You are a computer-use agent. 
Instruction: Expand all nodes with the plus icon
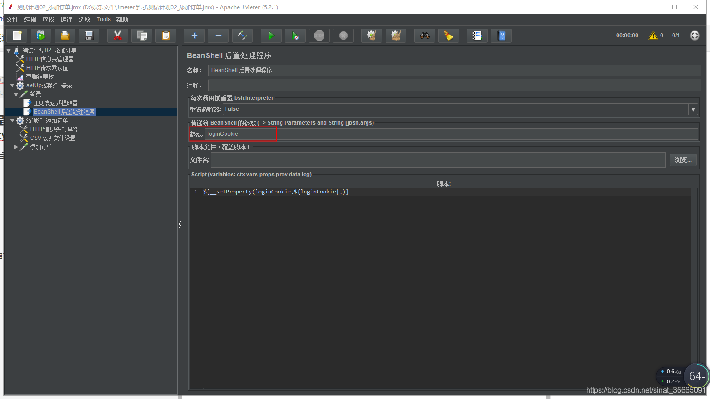[195, 36]
